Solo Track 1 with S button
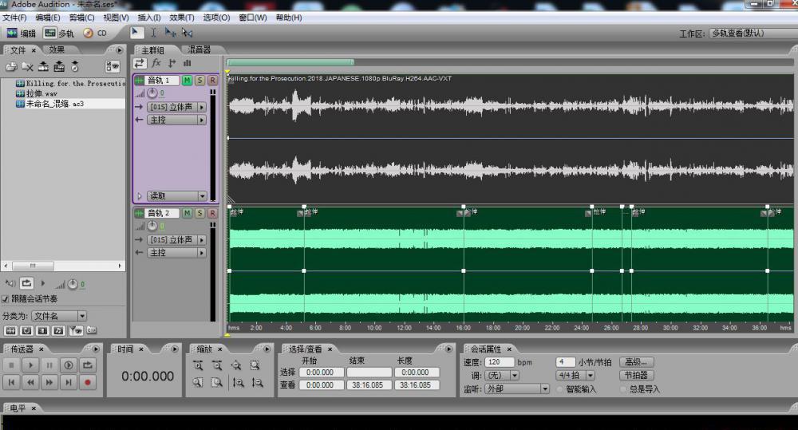Viewport: 798px width, 430px height. click(200, 81)
